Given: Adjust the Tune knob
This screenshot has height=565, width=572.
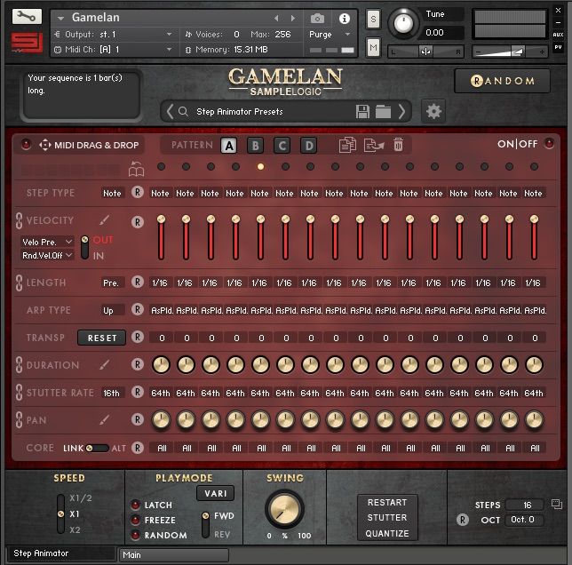Looking at the screenshot, I should [x=403, y=23].
